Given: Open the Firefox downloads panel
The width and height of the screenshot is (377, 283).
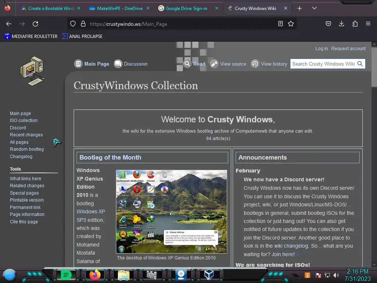Looking at the screenshot, I should click(x=341, y=24).
